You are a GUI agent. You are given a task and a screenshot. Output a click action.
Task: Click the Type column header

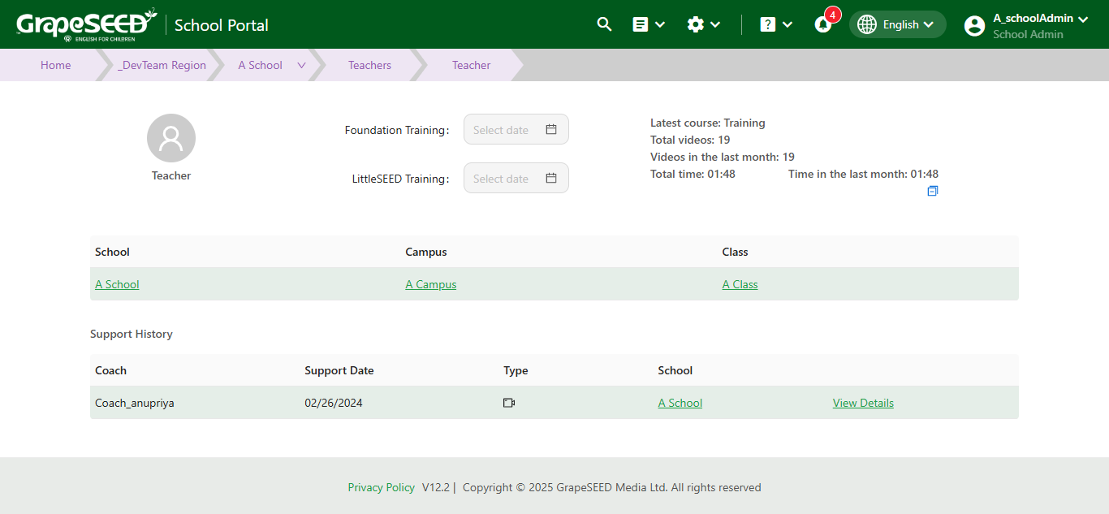click(516, 370)
